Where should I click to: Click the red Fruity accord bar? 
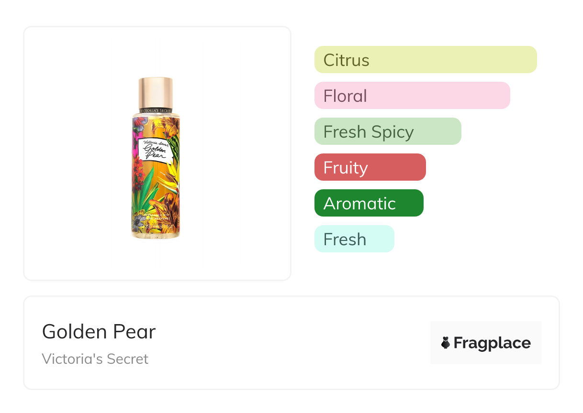[370, 167]
